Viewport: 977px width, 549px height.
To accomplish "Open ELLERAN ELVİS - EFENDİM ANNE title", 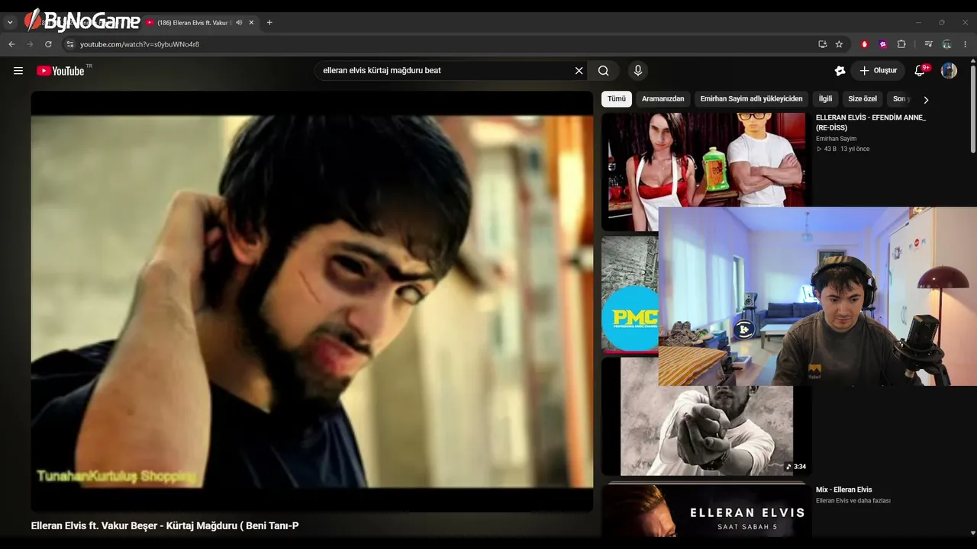I will 870,123.
